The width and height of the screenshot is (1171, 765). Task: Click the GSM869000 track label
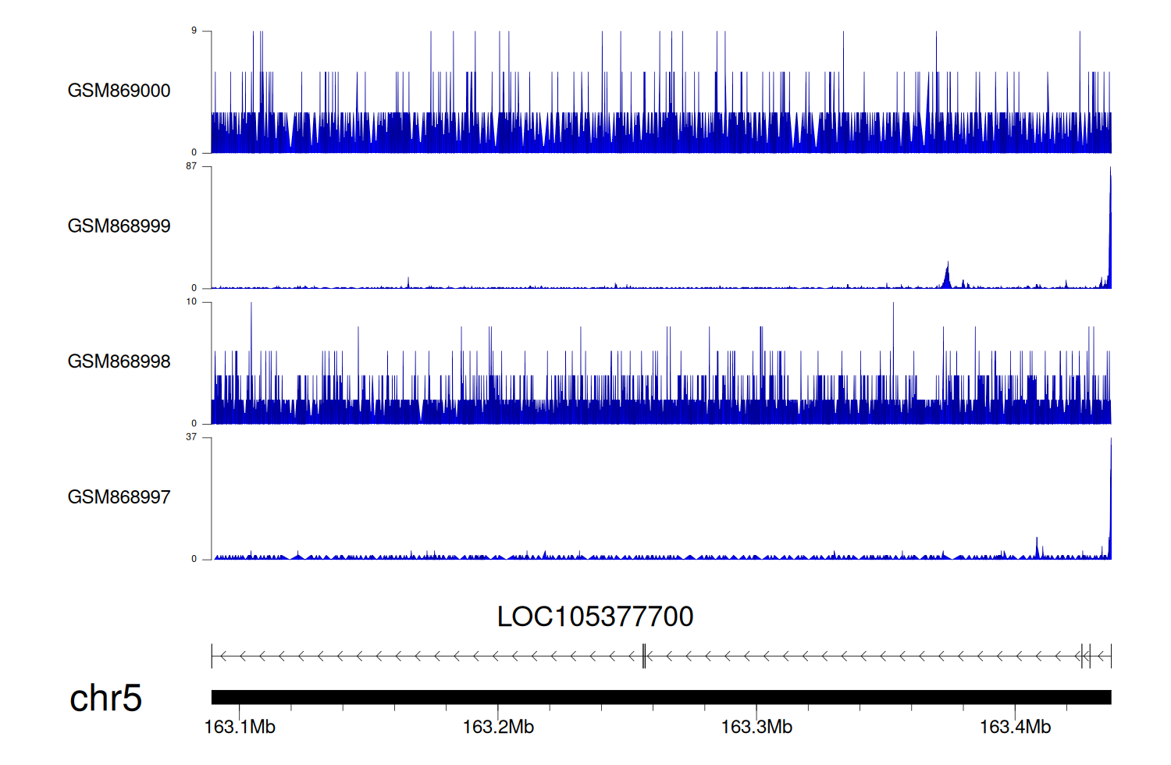coord(119,91)
